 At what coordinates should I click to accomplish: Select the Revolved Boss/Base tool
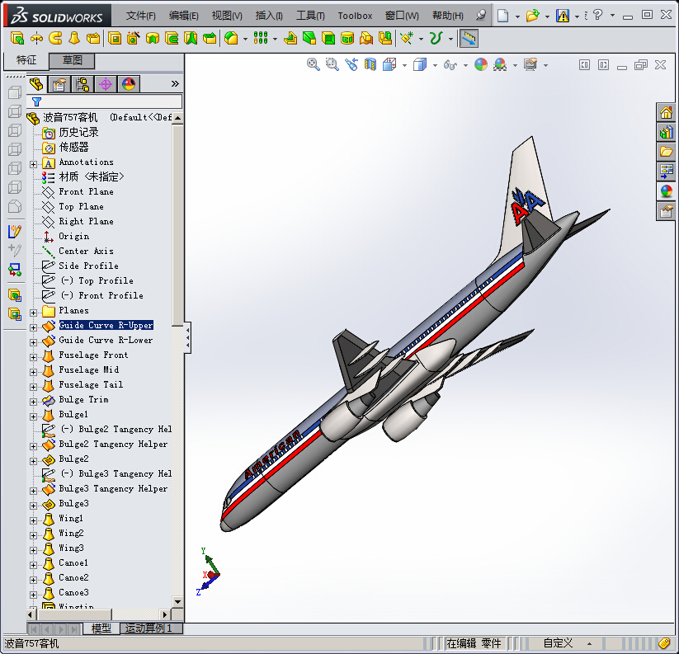36,39
